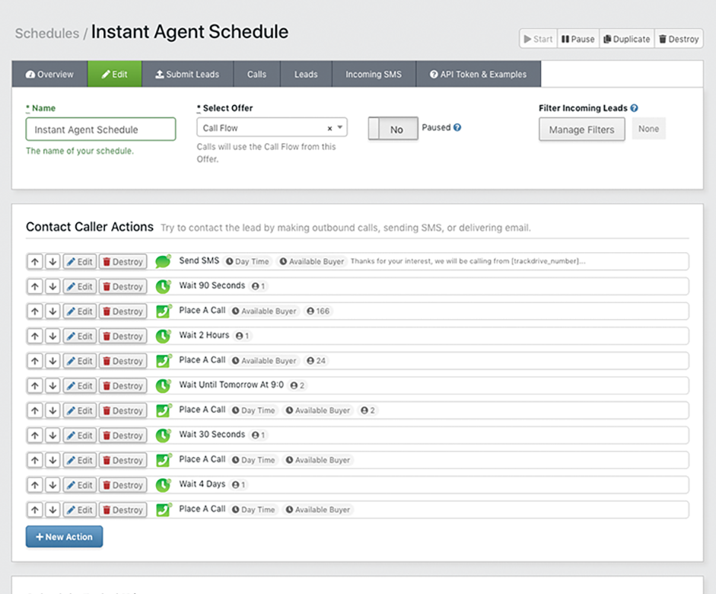Screen dimensions: 716x594
Task: Move Wait 4 Days action up
Action: 35,485
